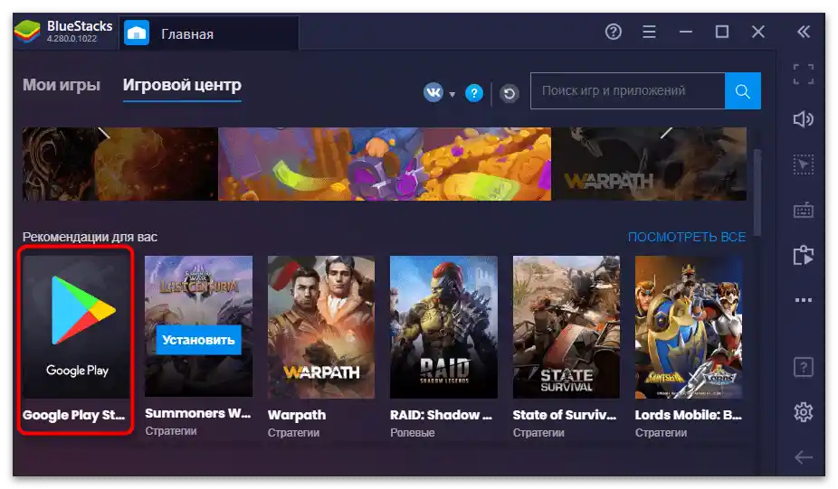This screenshot has width=838, height=489.
Task: Collapse the side toolbar with double chevron
Action: (804, 32)
